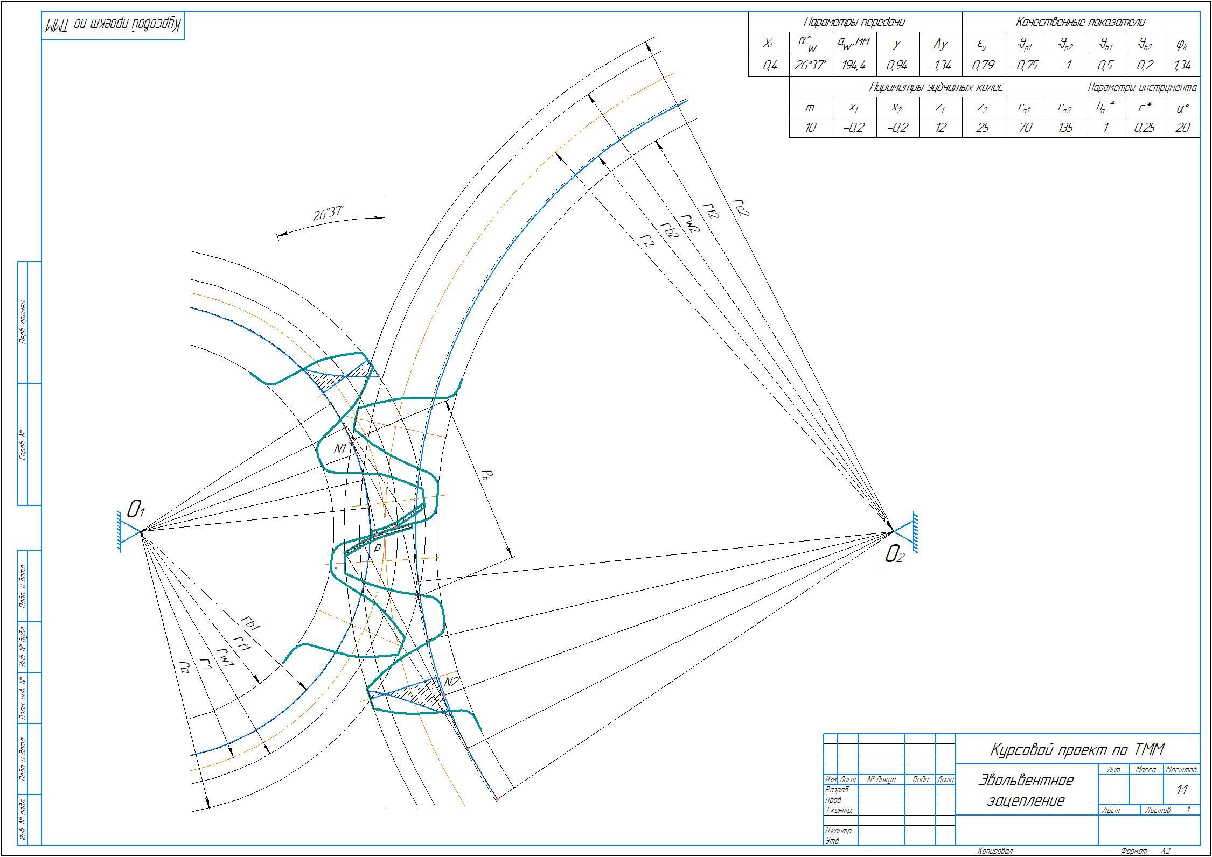Select the module m value 10 cell
This screenshot has height=857, width=1212.
810,128
